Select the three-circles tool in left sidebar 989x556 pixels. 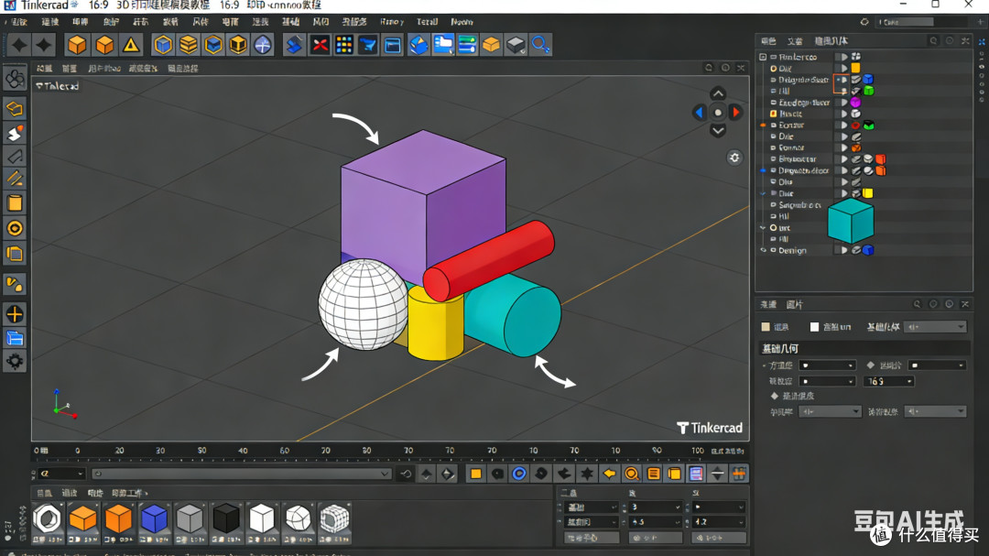(x=15, y=80)
